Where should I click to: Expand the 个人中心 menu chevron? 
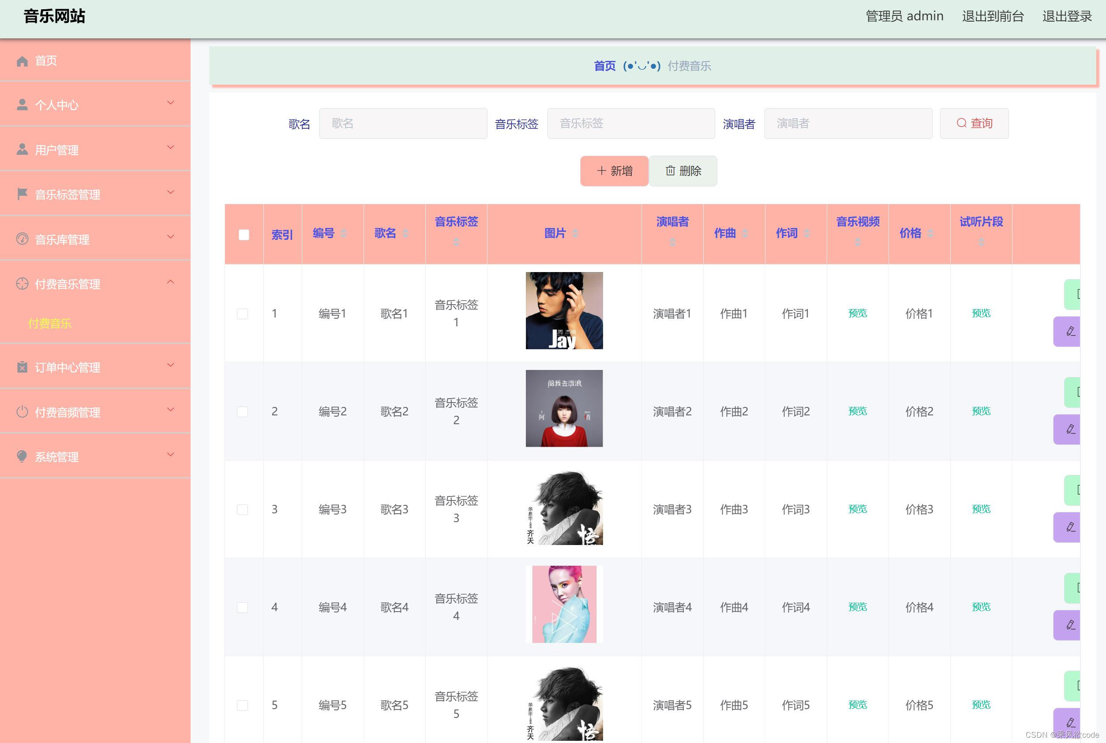click(x=171, y=103)
